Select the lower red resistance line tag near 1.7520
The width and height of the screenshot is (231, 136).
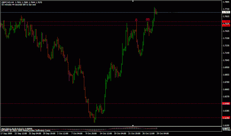coord(226,26)
